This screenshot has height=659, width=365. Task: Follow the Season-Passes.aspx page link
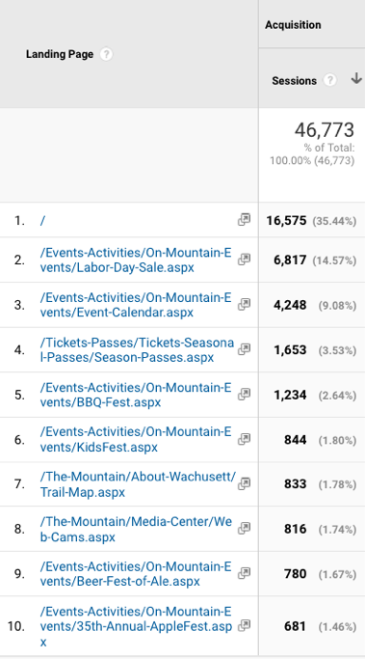[x=137, y=350]
